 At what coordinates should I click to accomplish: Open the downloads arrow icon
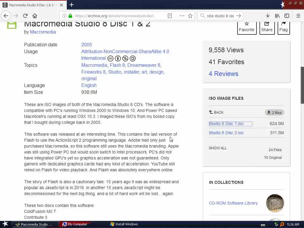pos(268,16)
